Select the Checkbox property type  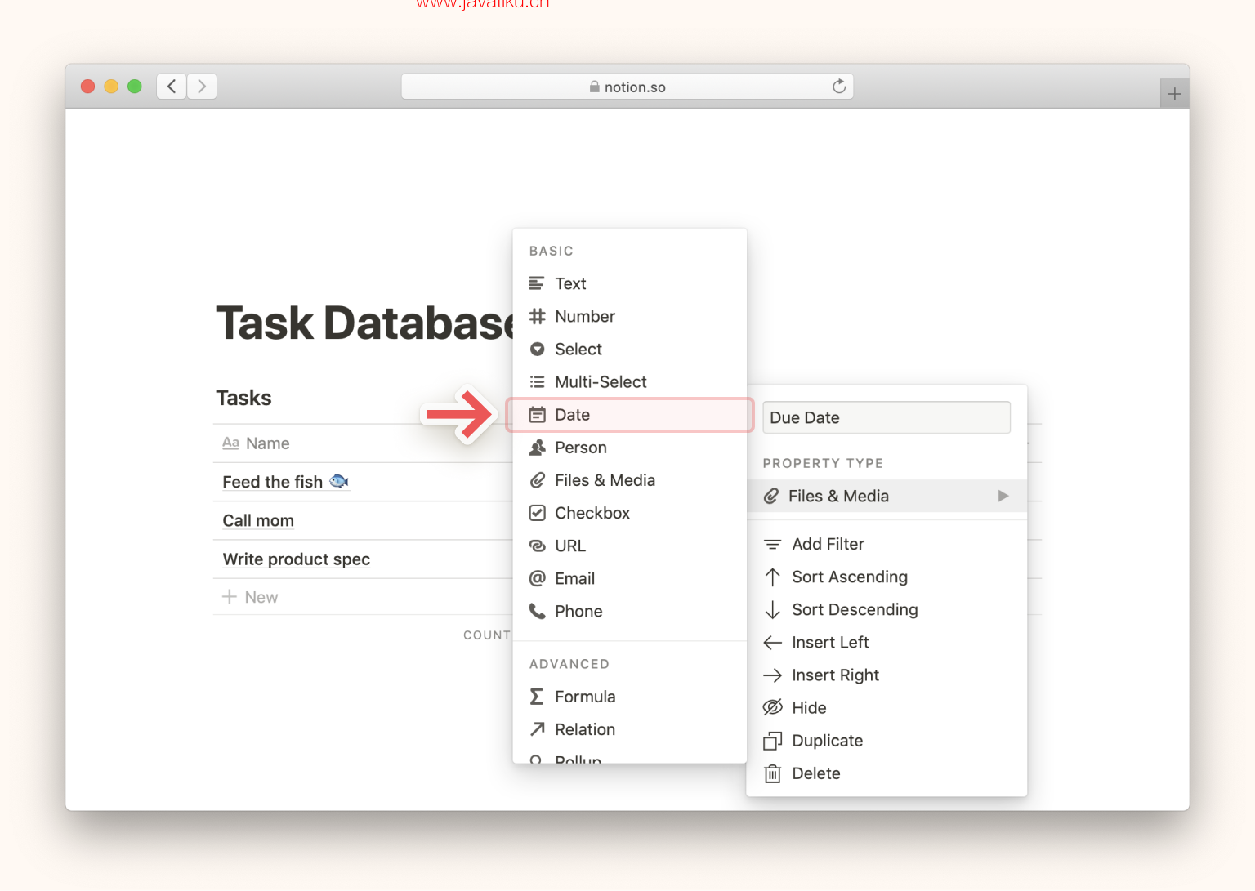pos(592,513)
